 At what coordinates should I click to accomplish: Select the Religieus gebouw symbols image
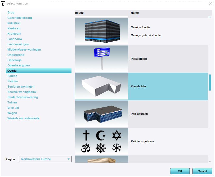point(102,141)
